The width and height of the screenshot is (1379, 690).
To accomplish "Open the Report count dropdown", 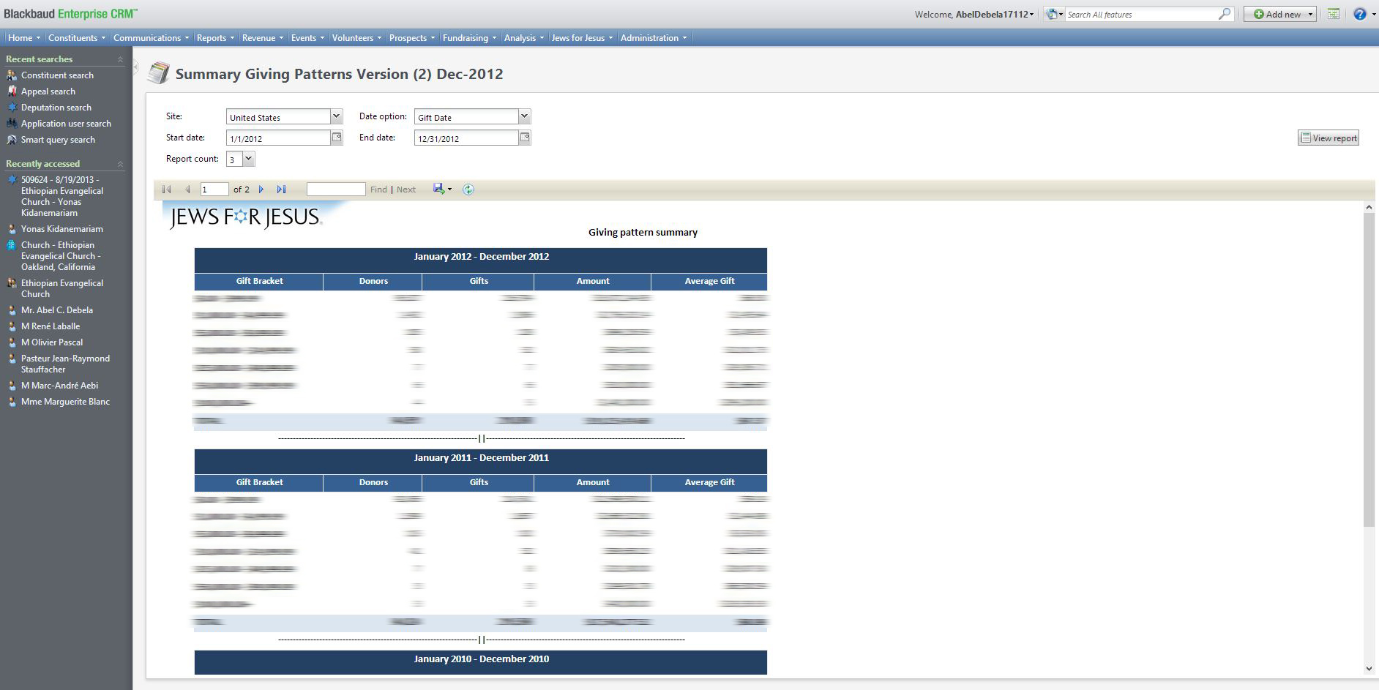I will [248, 159].
